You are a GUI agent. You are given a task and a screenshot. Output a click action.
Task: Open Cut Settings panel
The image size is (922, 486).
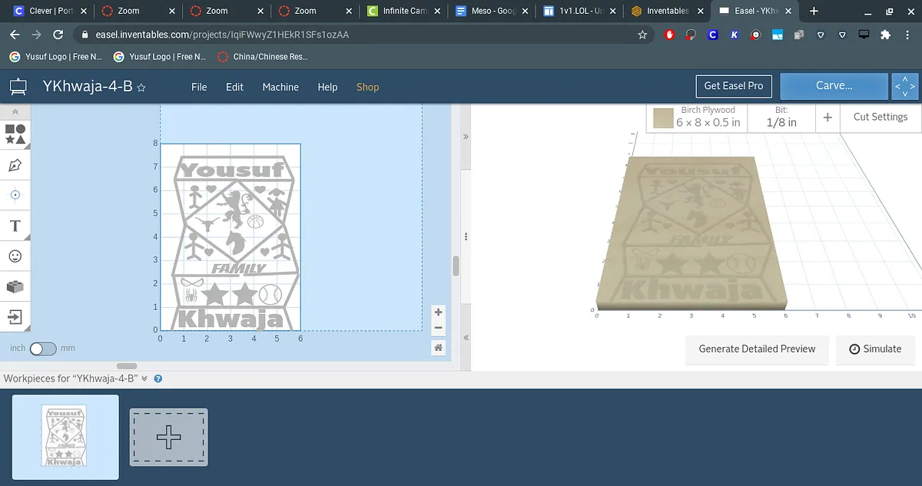pyautogui.click(x=881, y=117)
